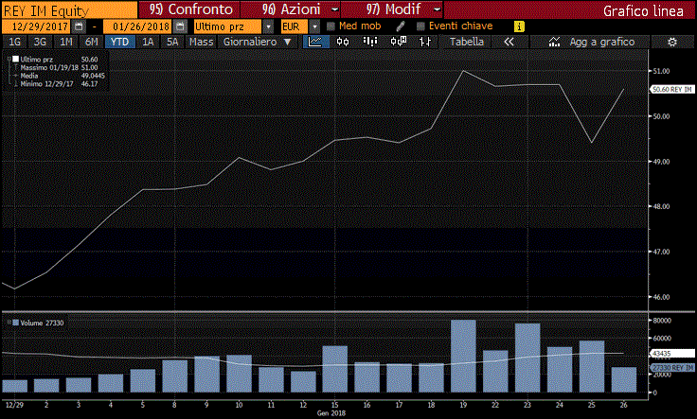This screenshot has width=697, height=419.
Task: Collapse panel with double-left arrows
Action: (509, 43)
